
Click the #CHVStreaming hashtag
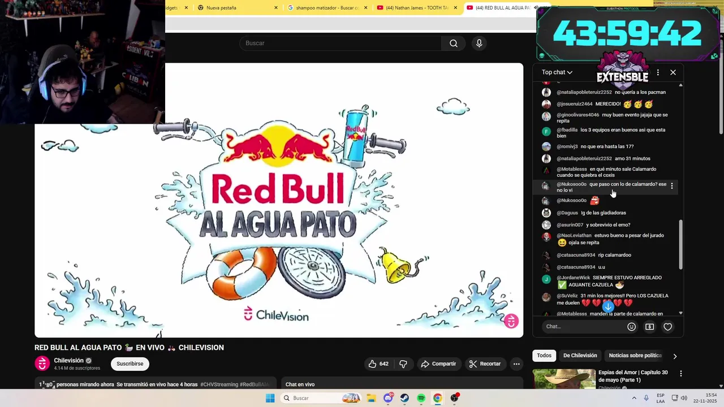click(x=219, y=384)
